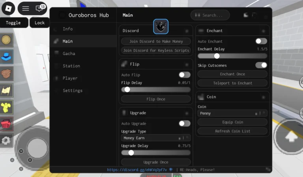
Task: Collapse the Flip section
Action: (187, 65)
